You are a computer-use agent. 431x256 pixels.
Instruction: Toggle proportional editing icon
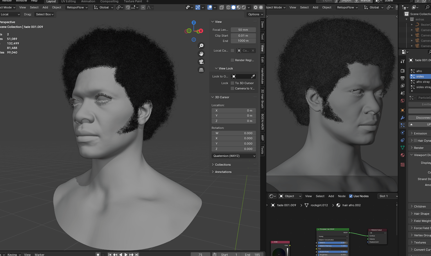(x=143, y=8)
